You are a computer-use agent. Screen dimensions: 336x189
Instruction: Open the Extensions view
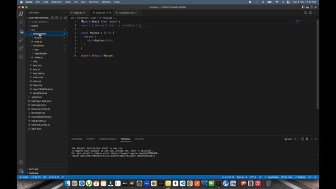(x=21, y=48)
